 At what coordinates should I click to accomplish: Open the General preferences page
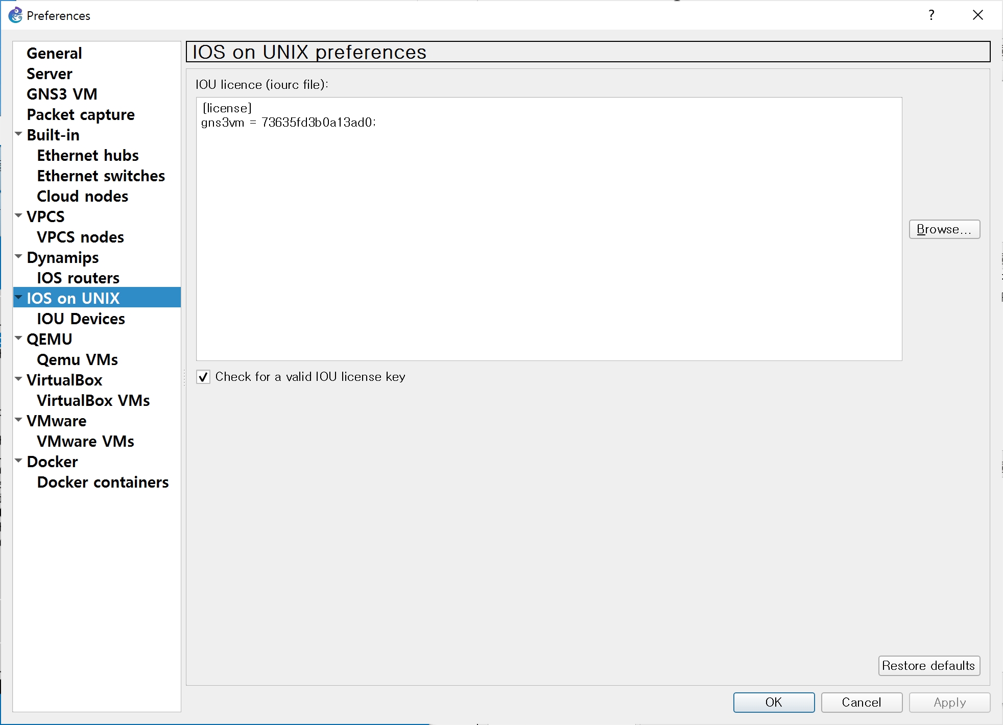[x=54, y=53]
